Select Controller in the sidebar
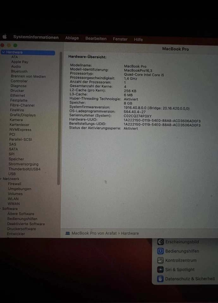This screenshot has width=218, height=303. click(19, 81)
